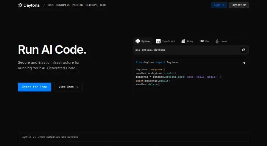Click 'Agents at these companies use Daytona' text
Image resolution: width=267 pixels, height=146 pixels.
[x=50, y=137]
